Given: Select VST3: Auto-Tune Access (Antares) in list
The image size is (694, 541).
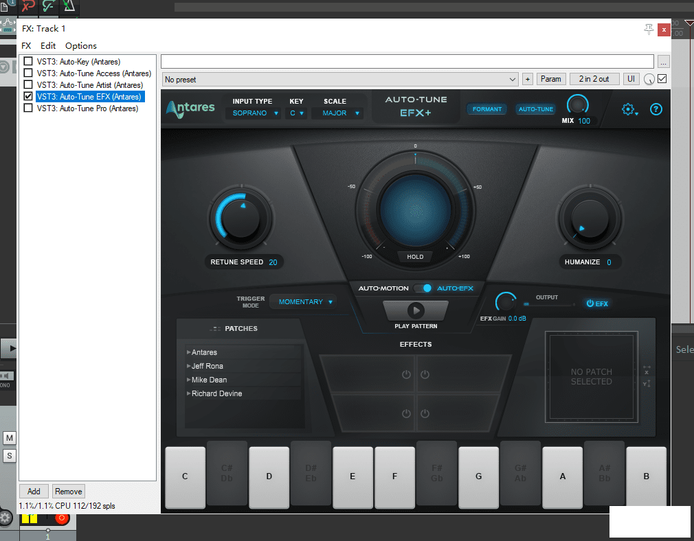Looking at the screenshot, I should tap(94, 73).
